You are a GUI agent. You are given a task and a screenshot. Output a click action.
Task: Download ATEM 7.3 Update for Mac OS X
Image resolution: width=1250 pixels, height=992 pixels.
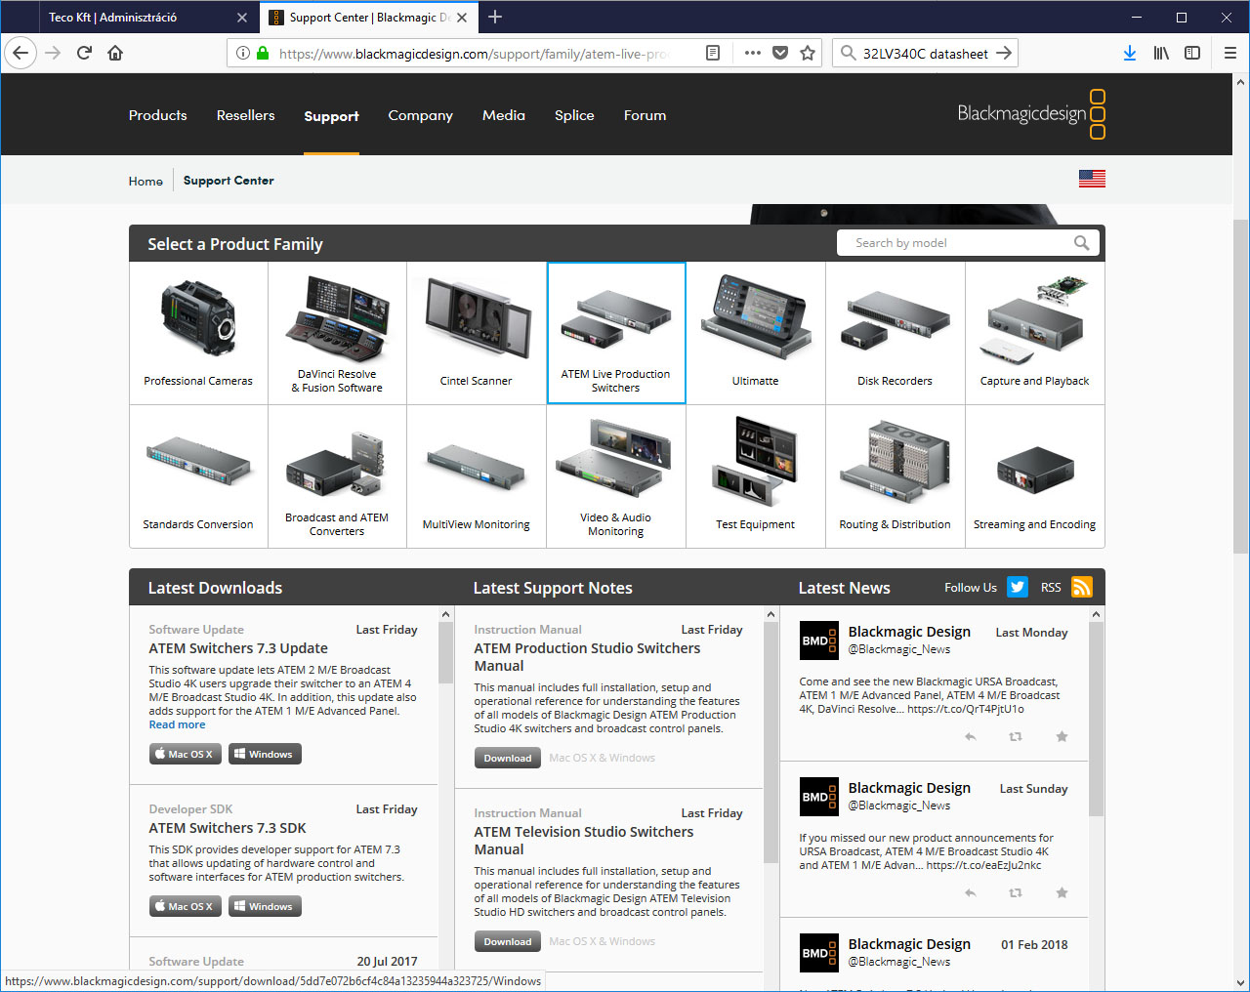point(186,754)
